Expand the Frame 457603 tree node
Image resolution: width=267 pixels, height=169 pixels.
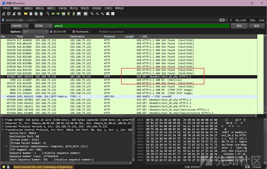[3, 120]
